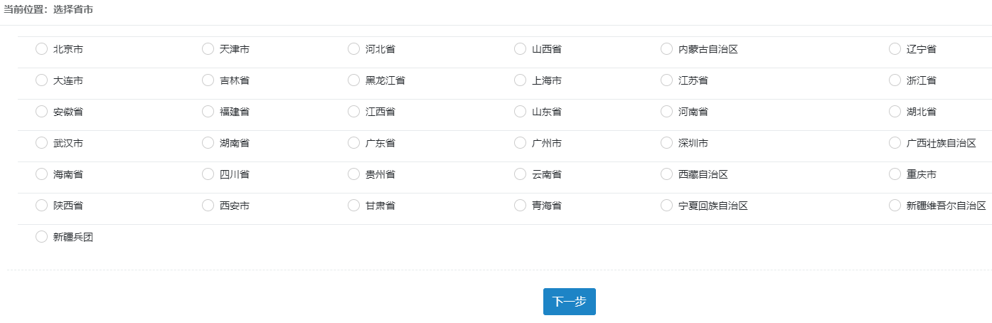Select the 浙江省 radio button
This screenshot has width=992, height=323.
[x=895, y=80]
